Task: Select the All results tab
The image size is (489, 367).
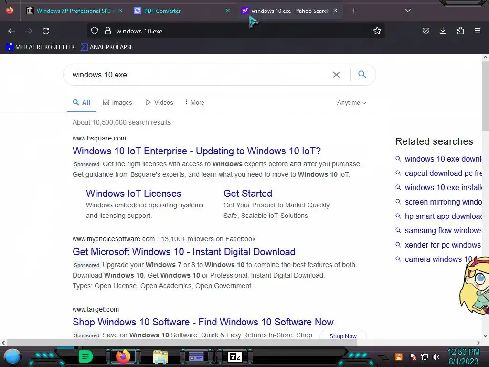Action: (81, 102)
